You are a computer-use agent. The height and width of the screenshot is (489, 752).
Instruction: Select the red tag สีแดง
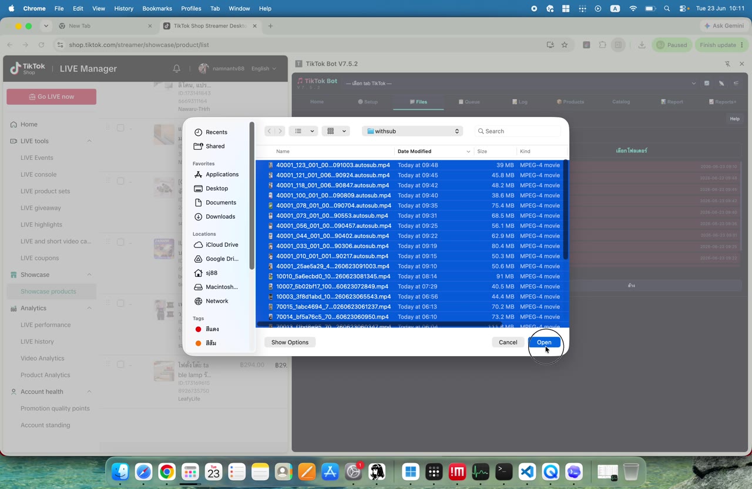(207, 329)
